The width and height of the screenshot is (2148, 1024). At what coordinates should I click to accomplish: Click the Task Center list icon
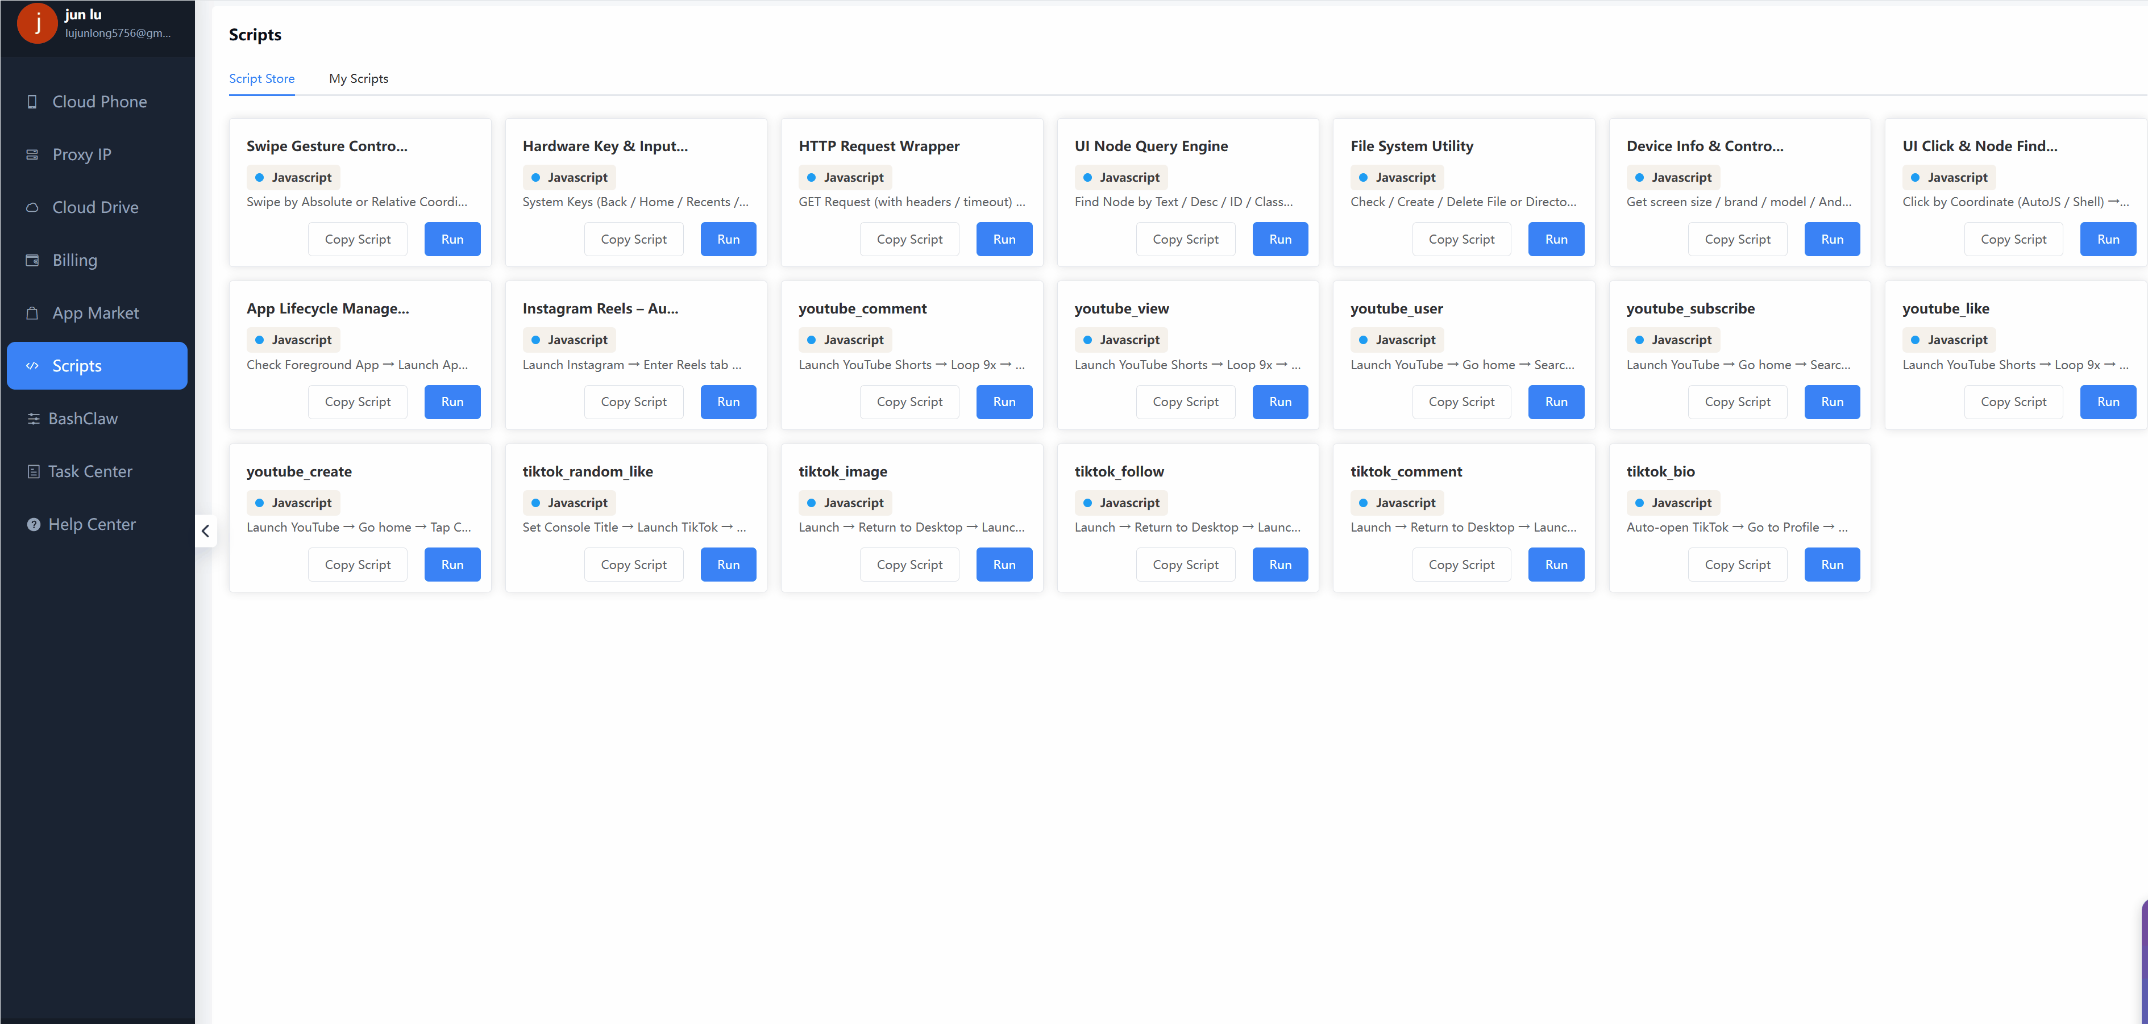pos(34,471)
